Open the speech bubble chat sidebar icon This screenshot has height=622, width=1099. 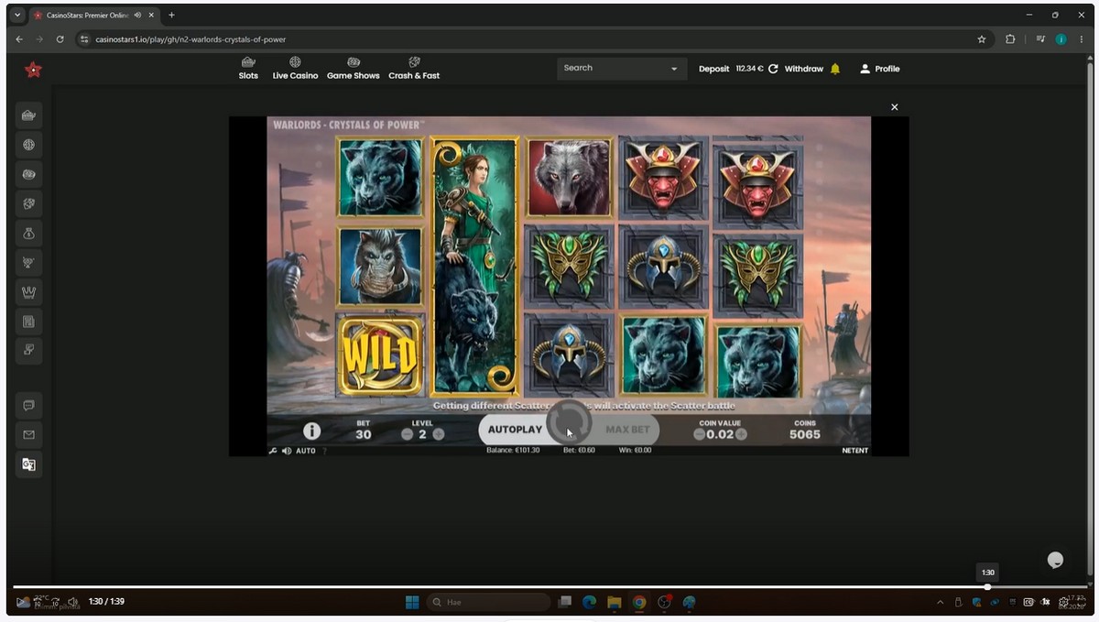[x=28, y=406]
